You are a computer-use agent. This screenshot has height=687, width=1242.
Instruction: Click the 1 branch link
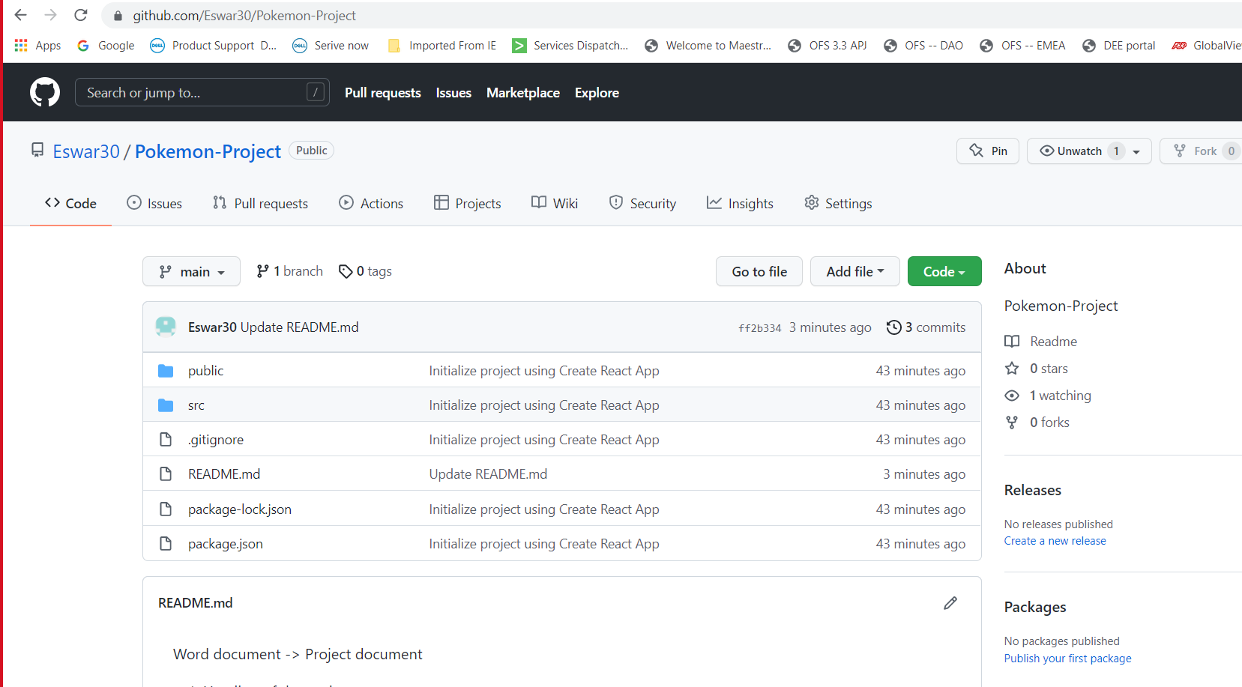click(x=289, y=271)
